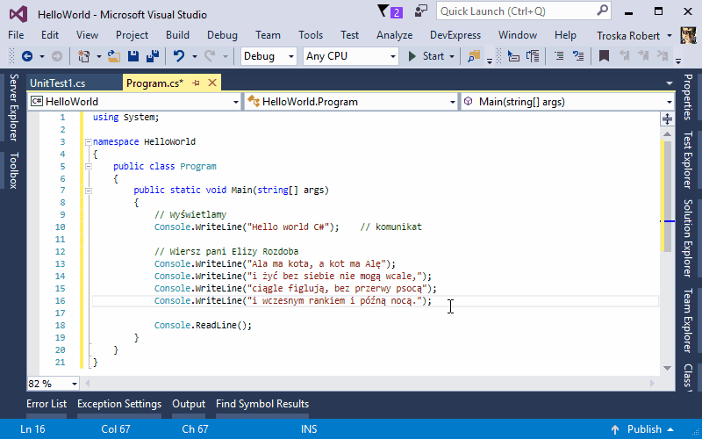702x439 pixels.
Task: Open the Build menu
Action: (177, 35)
